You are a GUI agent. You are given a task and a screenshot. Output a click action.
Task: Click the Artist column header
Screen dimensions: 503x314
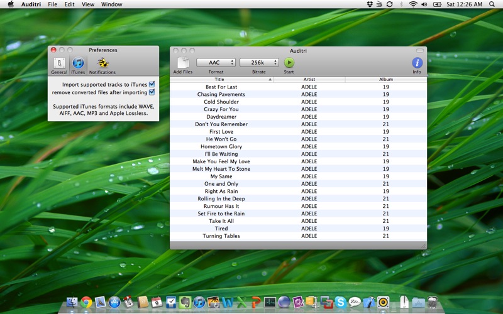tap(309, 79)
